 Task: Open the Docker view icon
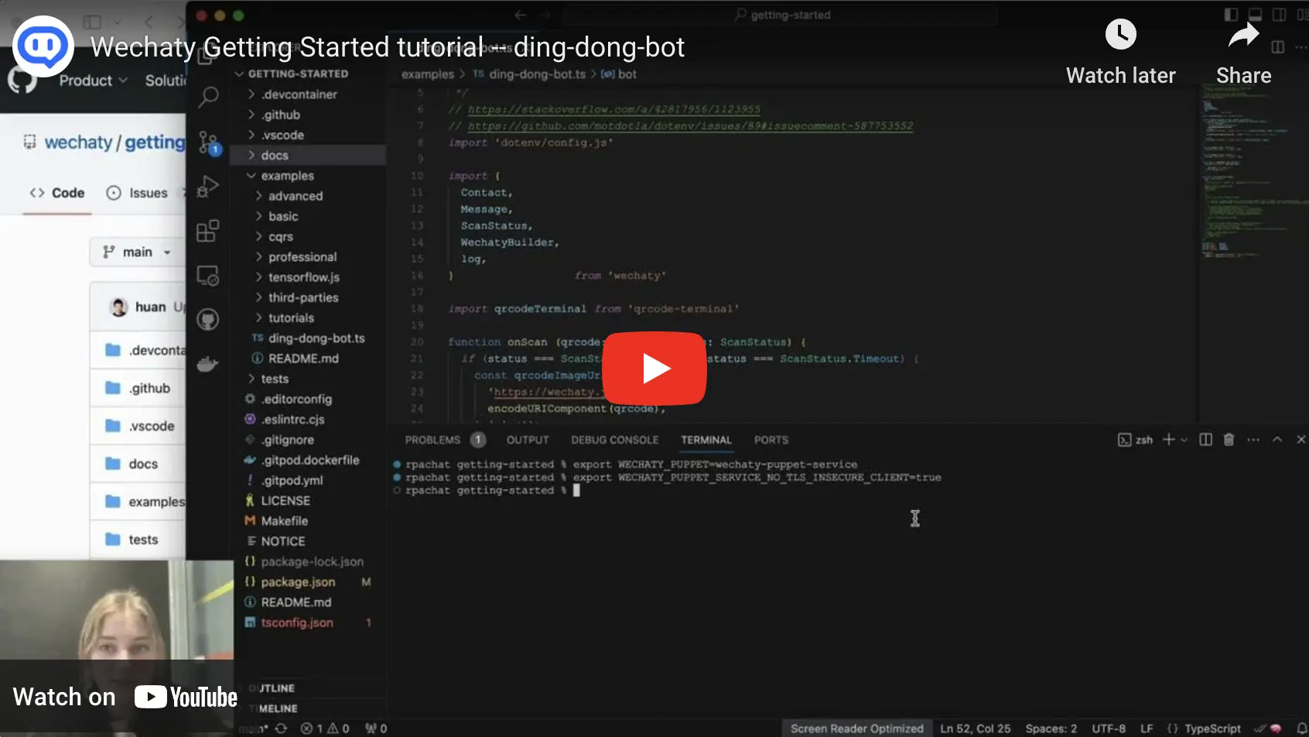(x=208, y=364)
